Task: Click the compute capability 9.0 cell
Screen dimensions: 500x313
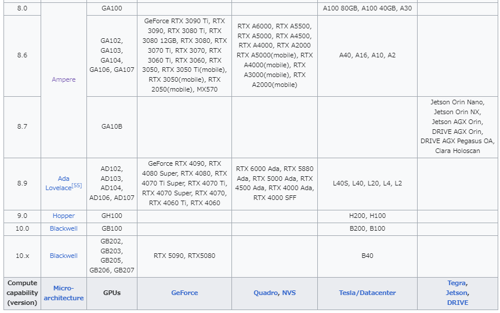Action: [x=22, y=216]
